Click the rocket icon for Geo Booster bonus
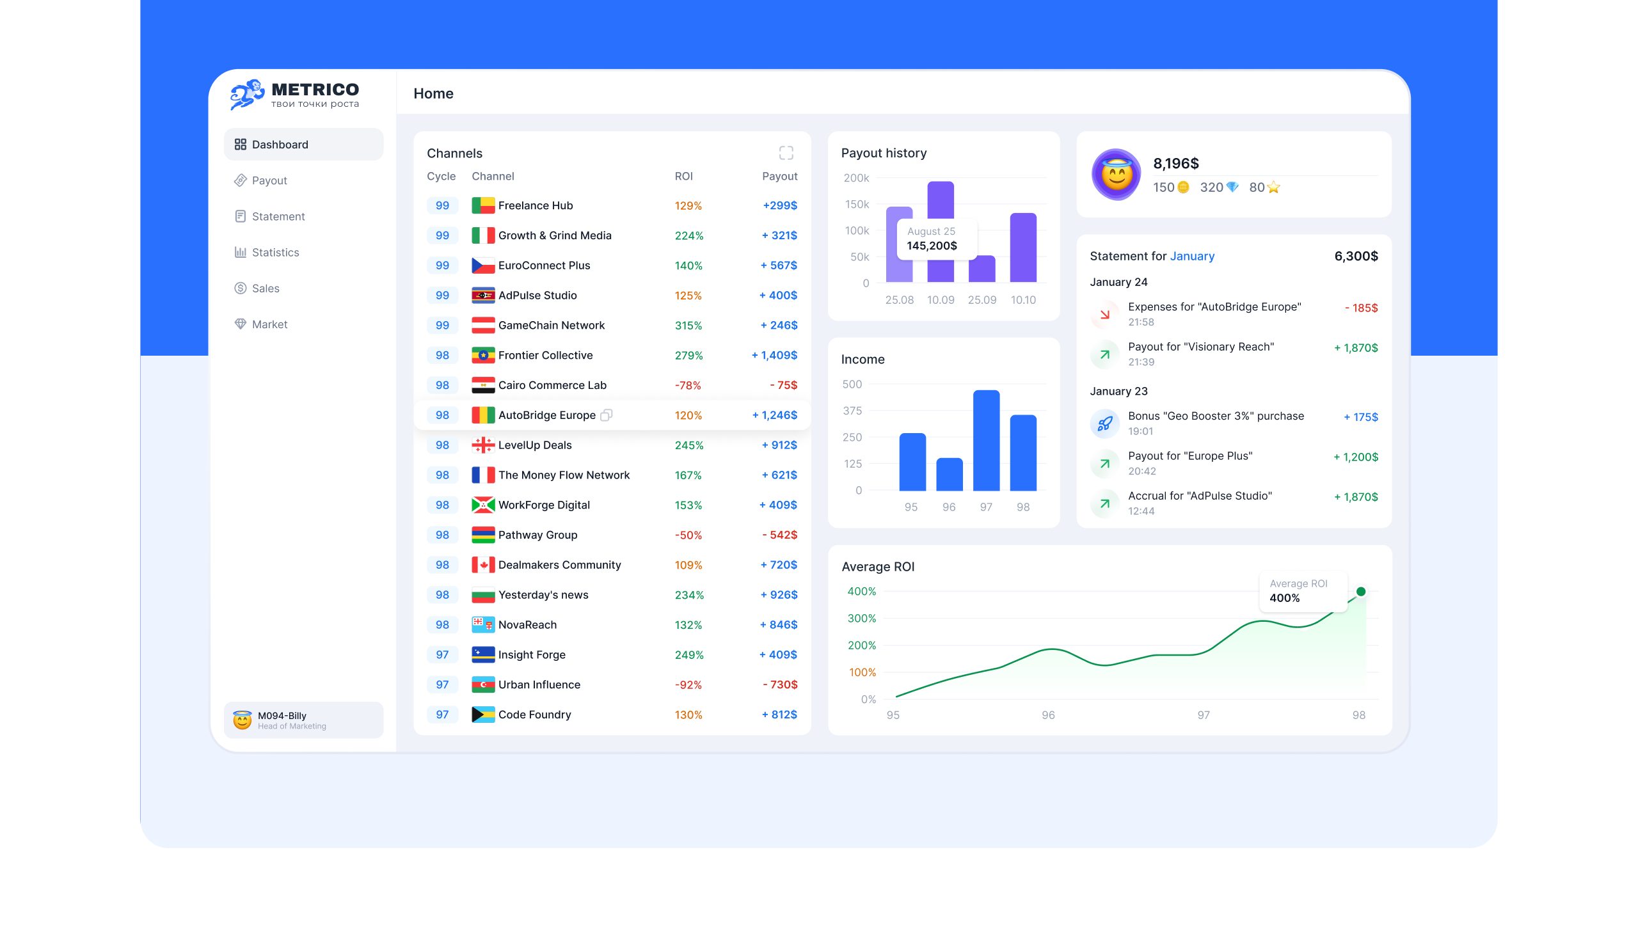This screenshot has height=934, width=1638. [x=1104, y=423]
